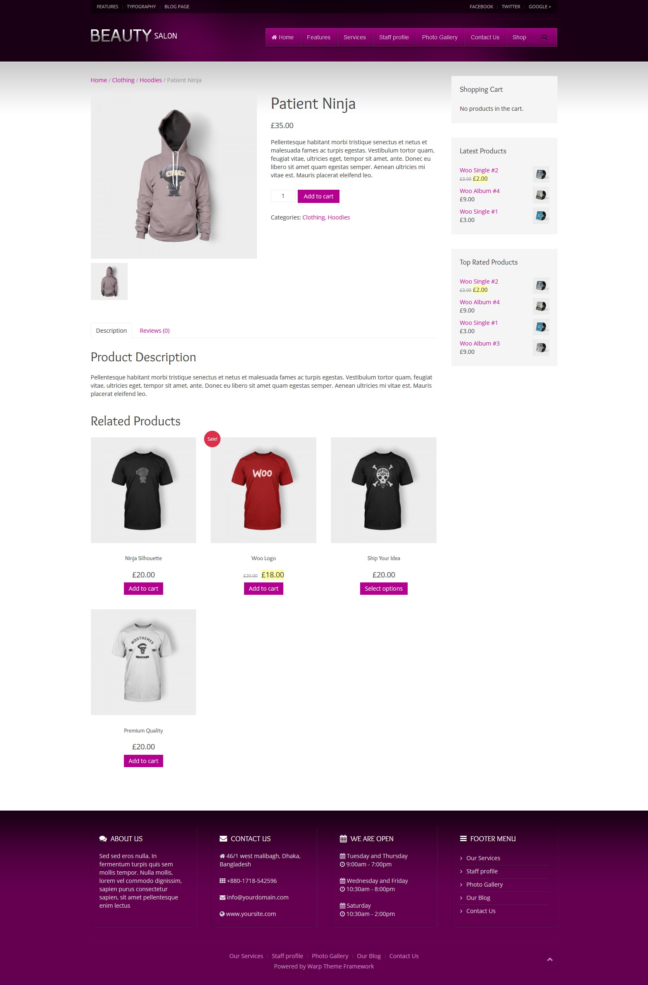
Task: Click the scroll-to-top arrow in footer
Action: click(550, 959)
